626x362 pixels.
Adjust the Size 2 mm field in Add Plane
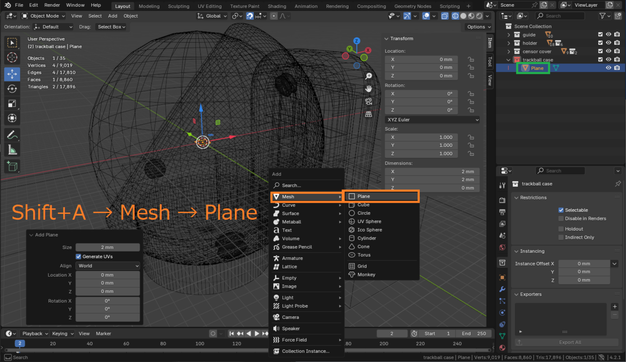[x=107, y=248]
